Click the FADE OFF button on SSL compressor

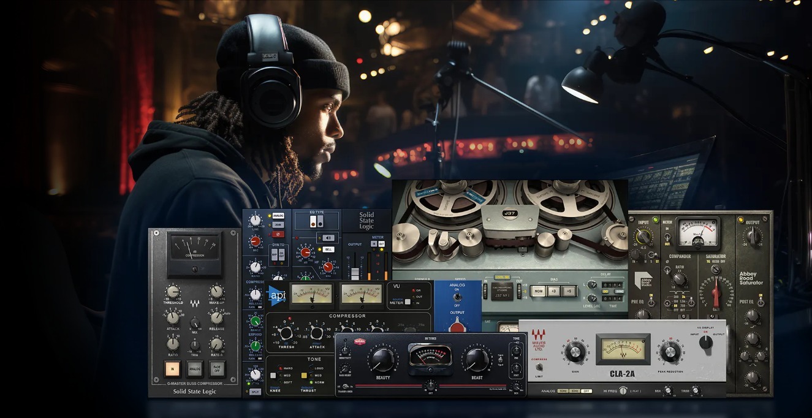coord(217,369)
